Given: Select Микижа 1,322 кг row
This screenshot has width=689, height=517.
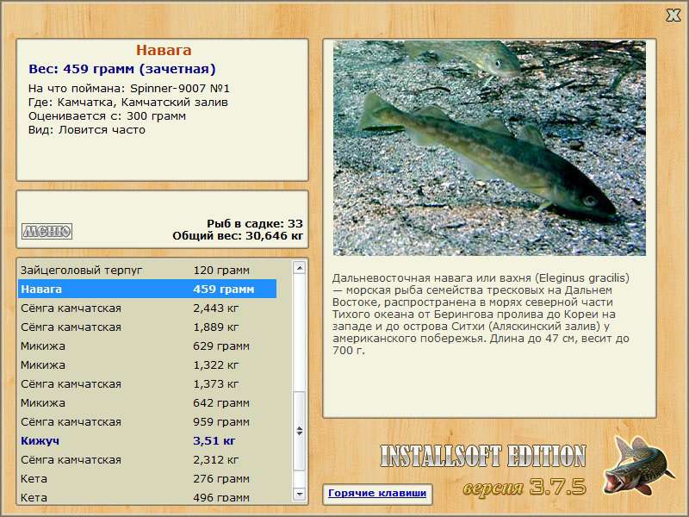Looking at the screenshot, I should tap(148, 364).
